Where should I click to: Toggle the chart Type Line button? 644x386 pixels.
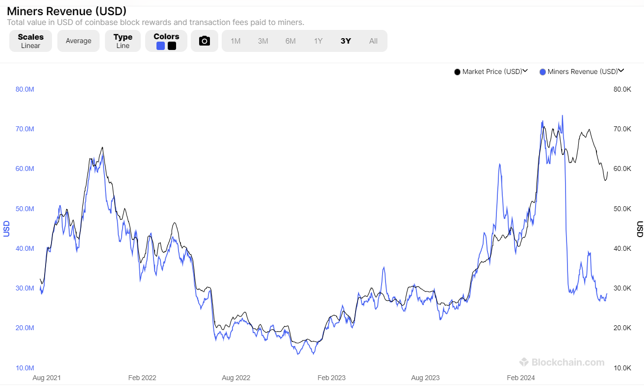pos(123,41)
